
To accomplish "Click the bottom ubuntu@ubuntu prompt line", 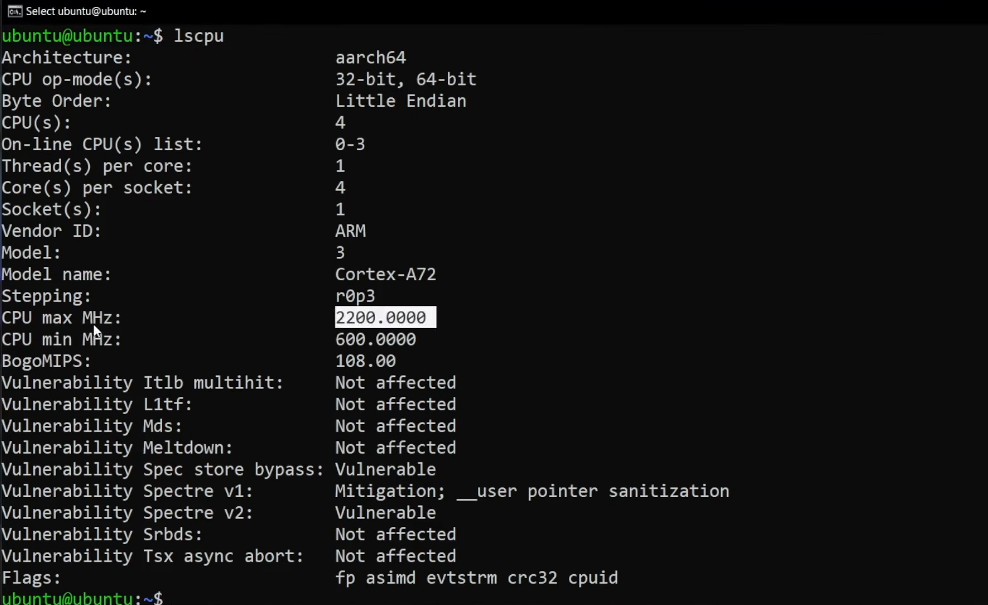I will coord(82,597).
